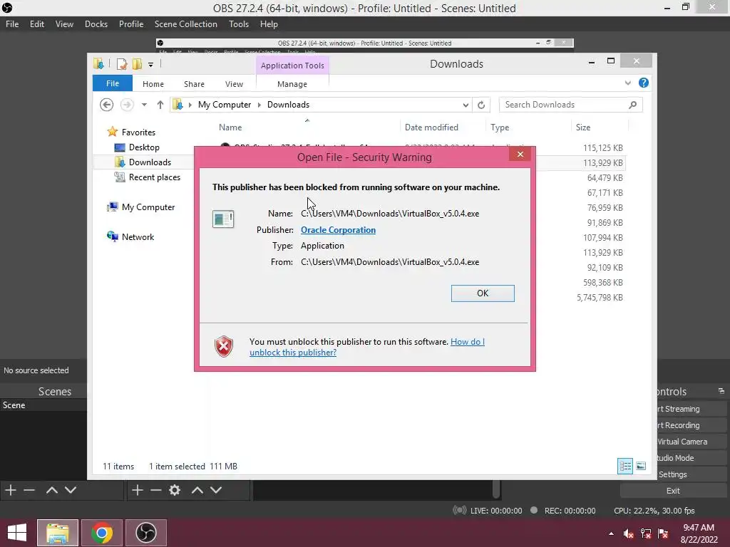Select Downloads in navigation pane

pyautogui.click(x=150, y=162)
